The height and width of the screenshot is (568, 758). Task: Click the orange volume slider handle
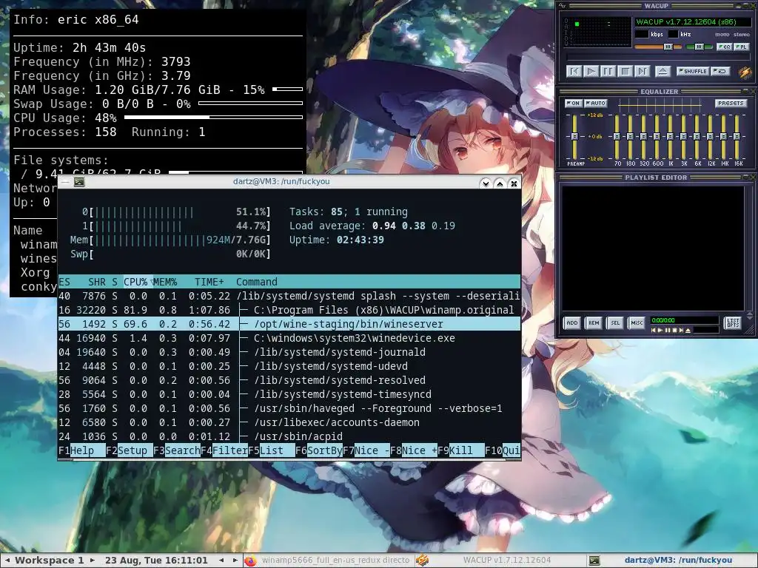click(x=668, y=47)
